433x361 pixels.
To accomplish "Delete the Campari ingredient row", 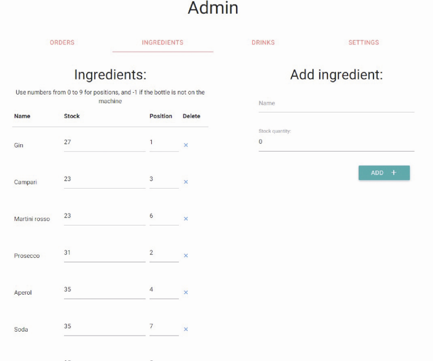I will (186, 182).
